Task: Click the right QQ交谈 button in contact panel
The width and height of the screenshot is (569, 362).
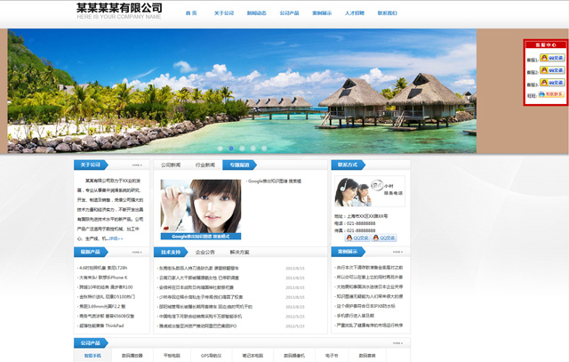Action: click(384, 237)
